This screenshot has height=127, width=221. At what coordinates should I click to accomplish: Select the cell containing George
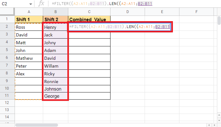[56, 96]
